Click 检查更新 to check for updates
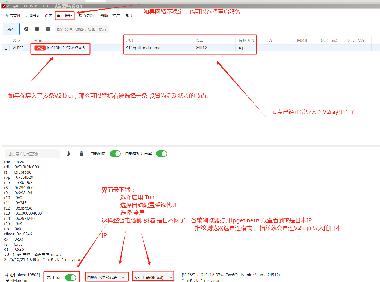 [86, 16]
